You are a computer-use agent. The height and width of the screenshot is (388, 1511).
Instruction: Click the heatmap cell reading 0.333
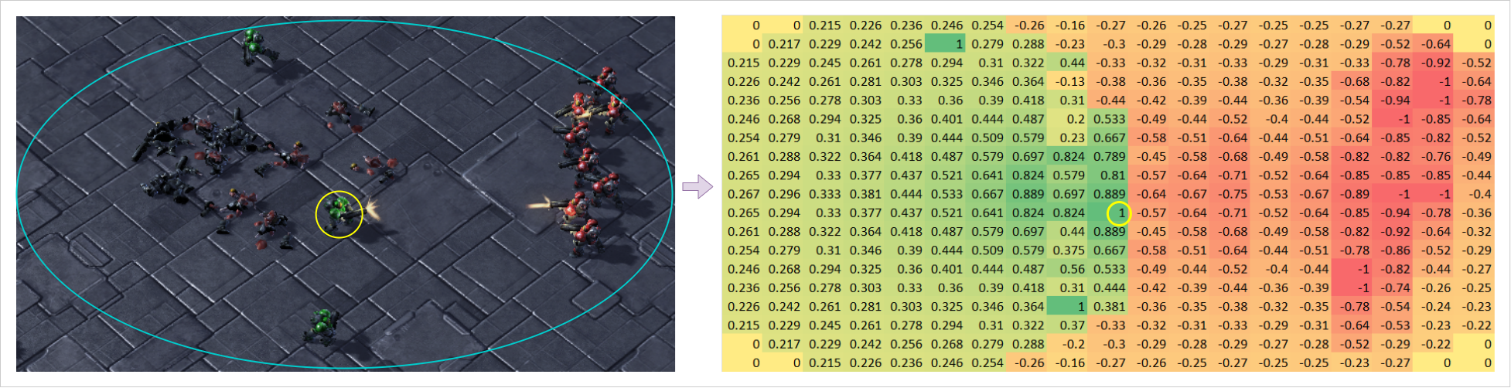pos(824,194)
